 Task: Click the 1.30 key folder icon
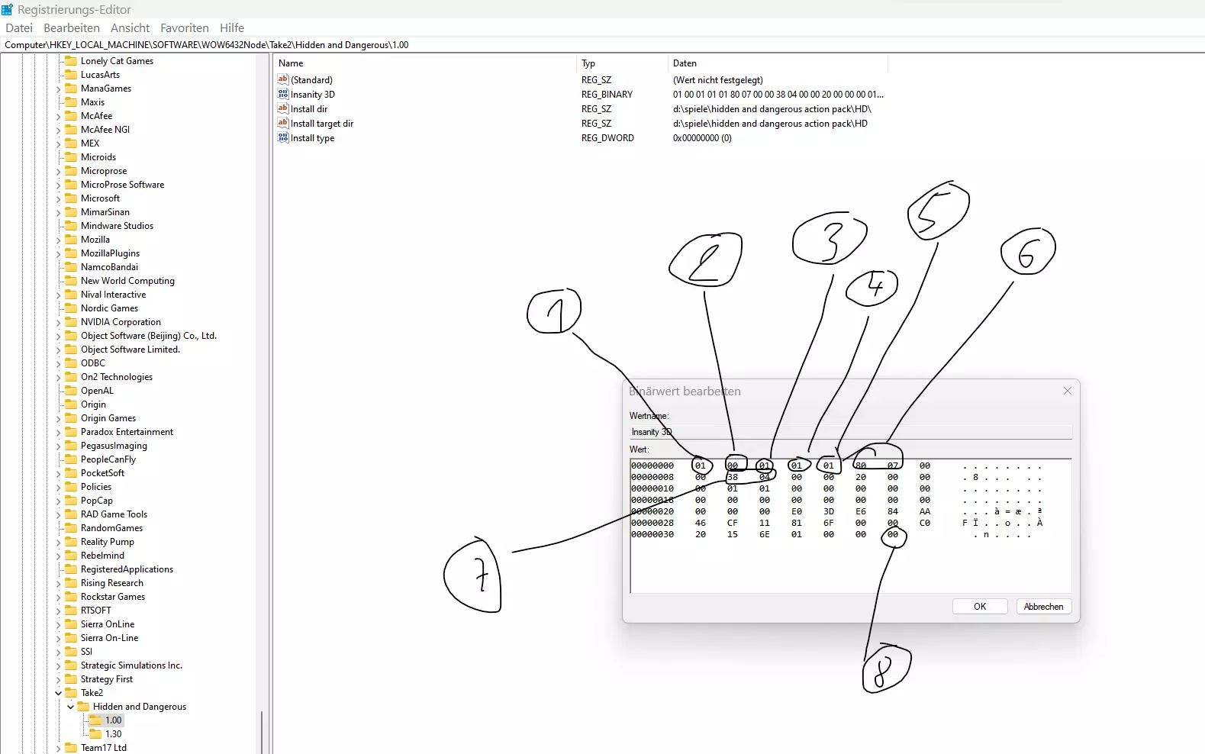(95, 733)
